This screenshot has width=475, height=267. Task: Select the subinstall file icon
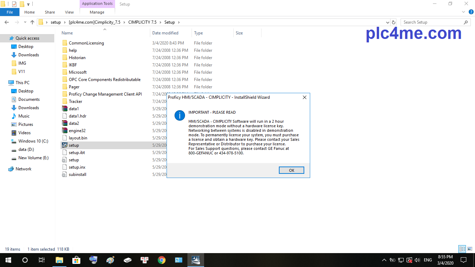pyautogui.click(x=64, y=175)
